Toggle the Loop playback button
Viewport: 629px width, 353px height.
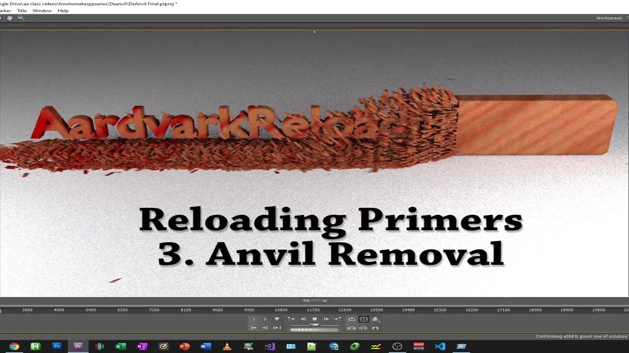352,319
